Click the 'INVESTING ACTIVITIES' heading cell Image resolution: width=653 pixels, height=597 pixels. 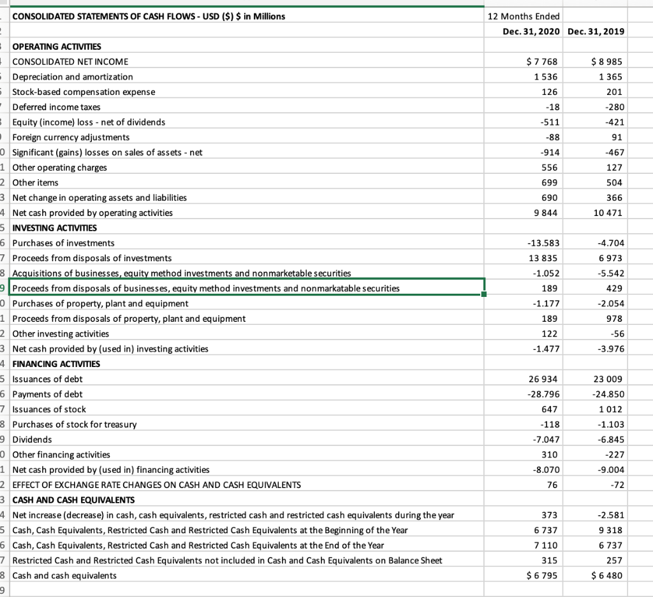[x=246, y=228]
